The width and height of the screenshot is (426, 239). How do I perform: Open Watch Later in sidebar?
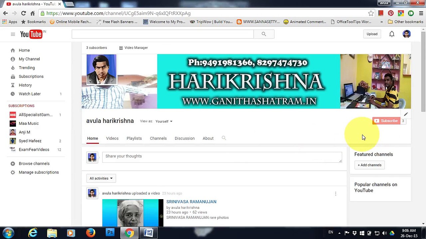point(30,94)
